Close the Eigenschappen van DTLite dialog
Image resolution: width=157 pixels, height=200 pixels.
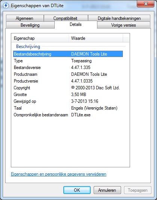tap(145, 4)
